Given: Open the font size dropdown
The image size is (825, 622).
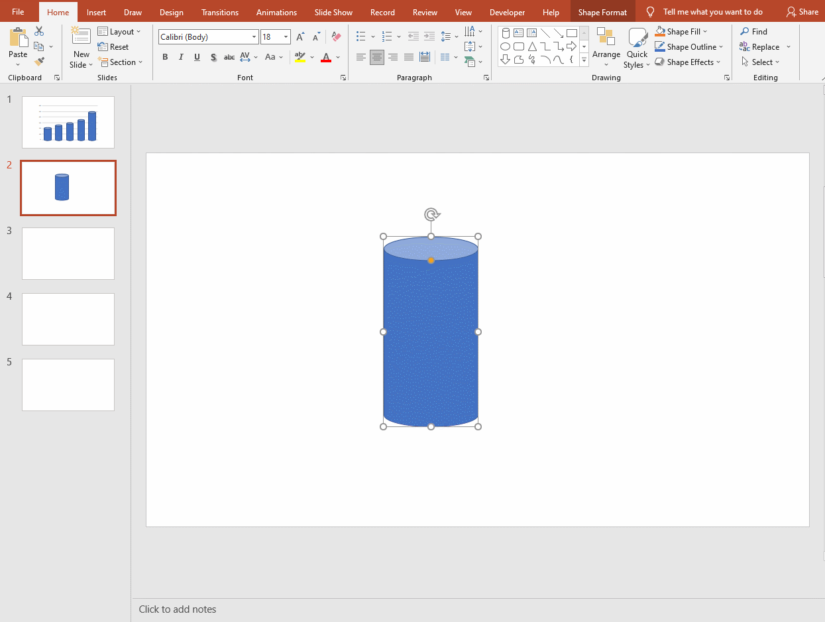Looking at the screenshot, I should 286,37.
